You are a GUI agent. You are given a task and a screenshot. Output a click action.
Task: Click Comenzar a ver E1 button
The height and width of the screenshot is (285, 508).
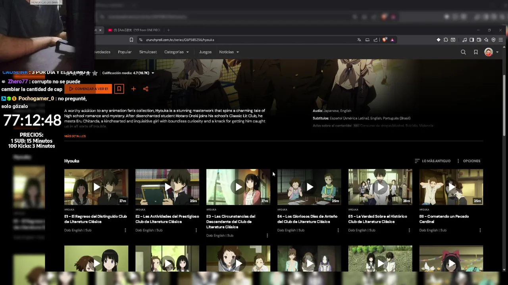[88, 89]
